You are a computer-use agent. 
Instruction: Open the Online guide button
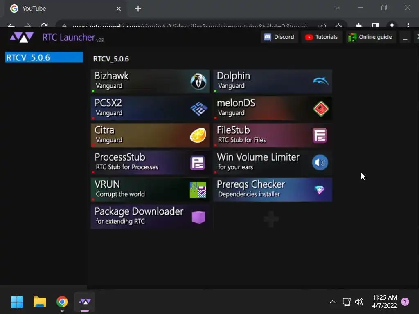[371, 37]
